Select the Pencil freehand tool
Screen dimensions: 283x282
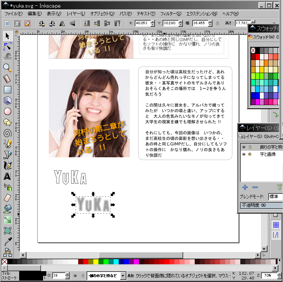(7, 144)
